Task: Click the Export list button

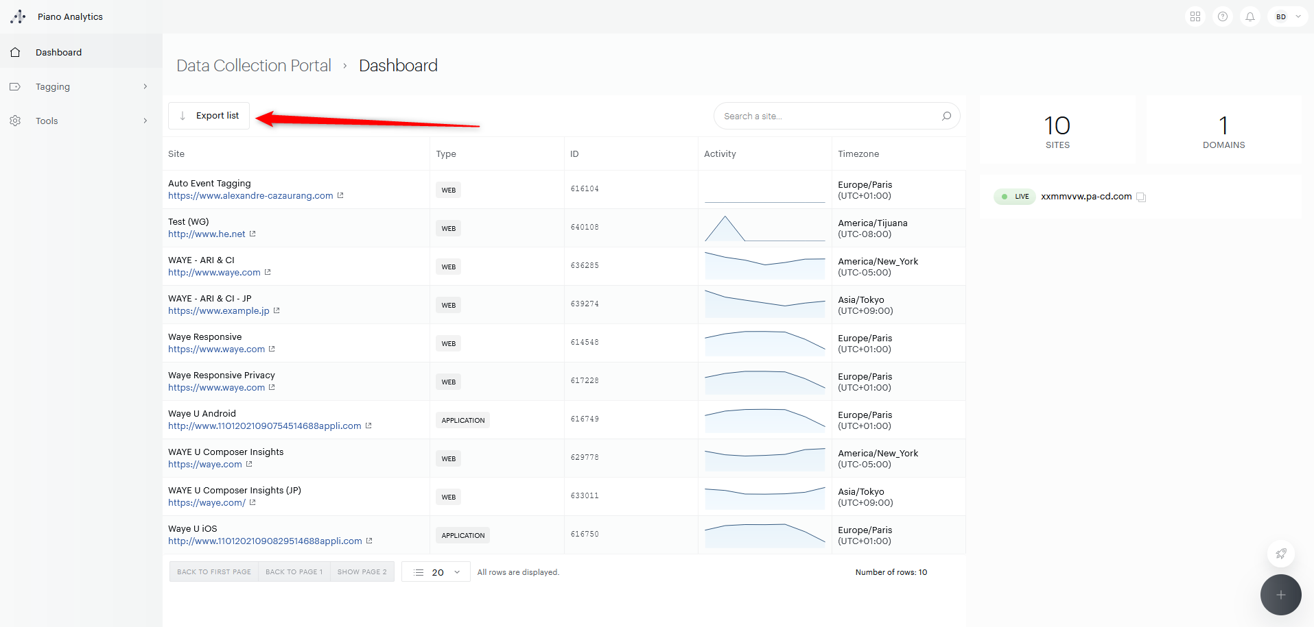Action: pos(209,116)
